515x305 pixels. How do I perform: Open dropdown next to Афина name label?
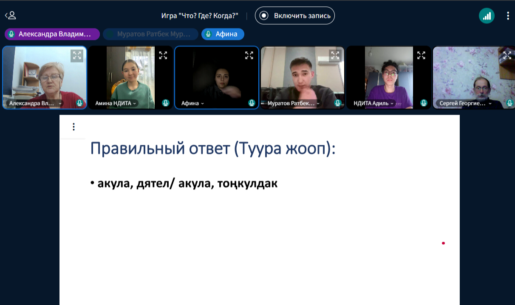coord(202,103)
